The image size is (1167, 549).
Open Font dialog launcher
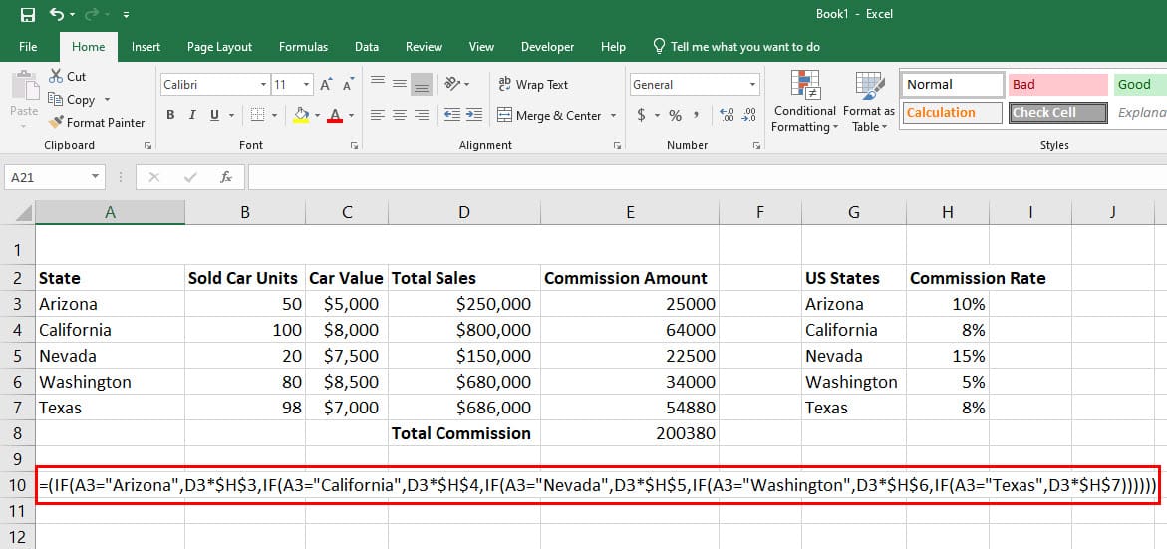point(354,146)
